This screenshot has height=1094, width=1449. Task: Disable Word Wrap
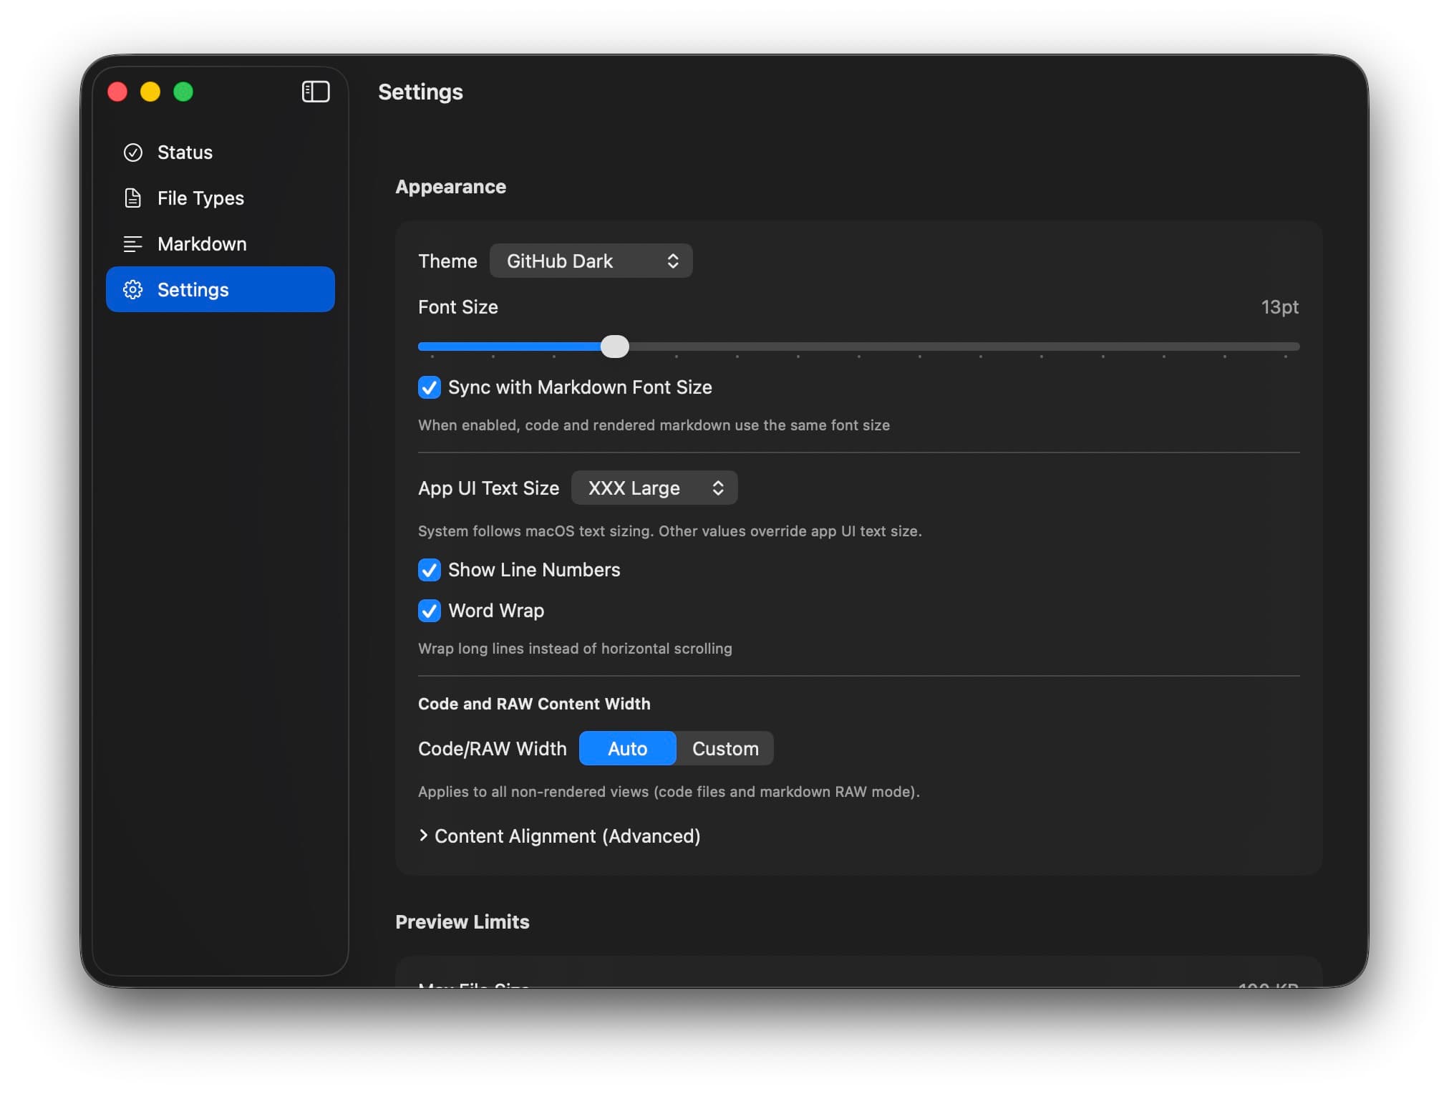tap(429, 611)
